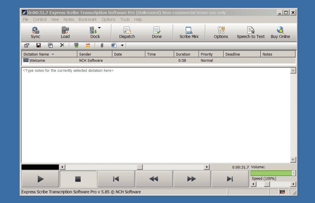Mark dictation as Done

pos(157,32)
